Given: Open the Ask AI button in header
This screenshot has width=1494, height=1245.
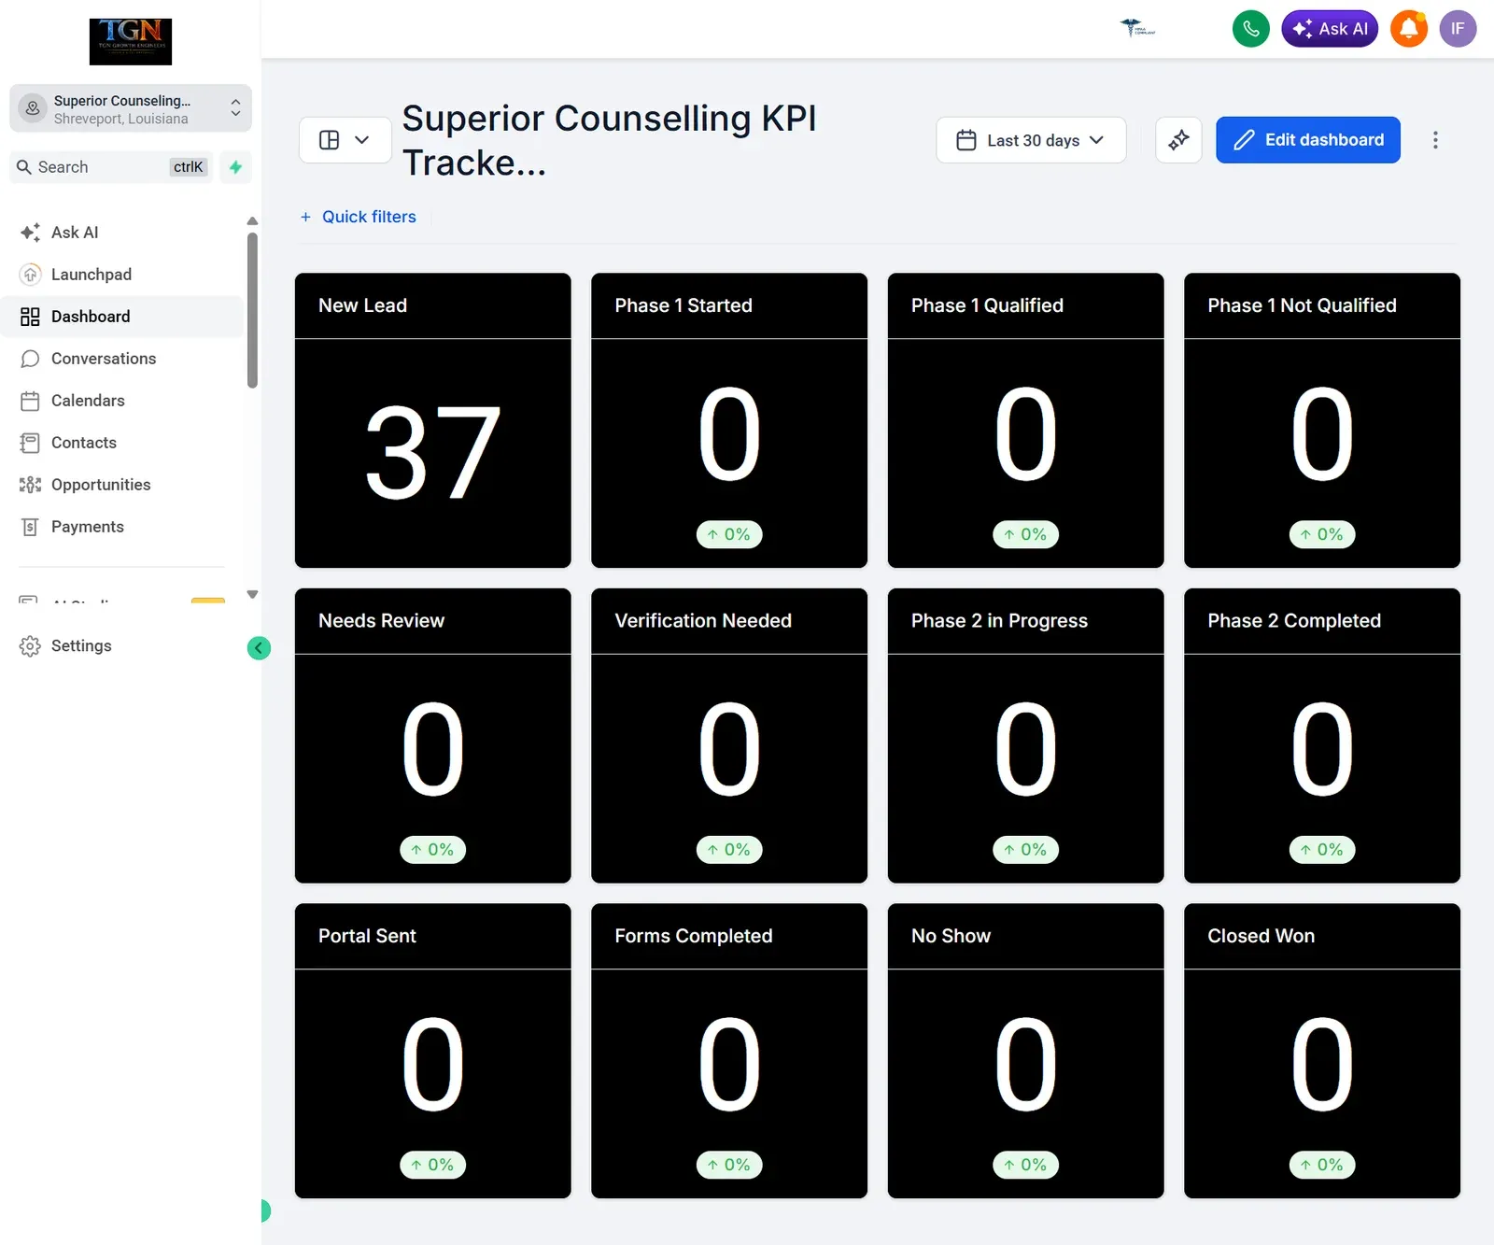Looking at the screenshot, I should pyautogui.click(x=1330, y=29).
